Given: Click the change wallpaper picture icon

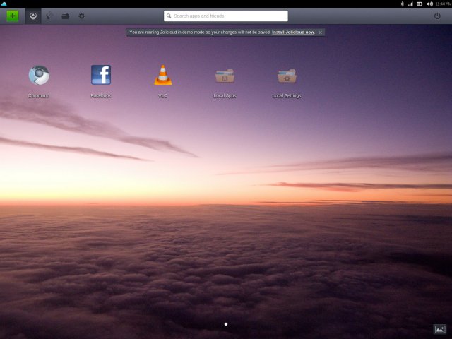Looking at the screenshot, I should point(440,329).
